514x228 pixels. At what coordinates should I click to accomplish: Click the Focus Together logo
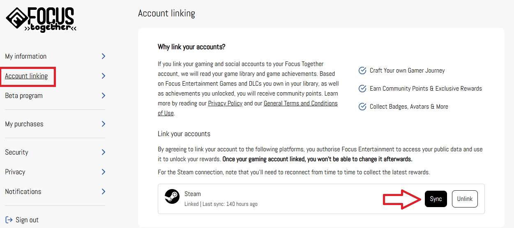click(x=41, y=20)
